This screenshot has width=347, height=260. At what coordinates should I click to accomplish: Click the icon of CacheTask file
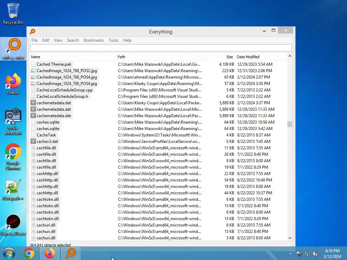click(33, 135)
